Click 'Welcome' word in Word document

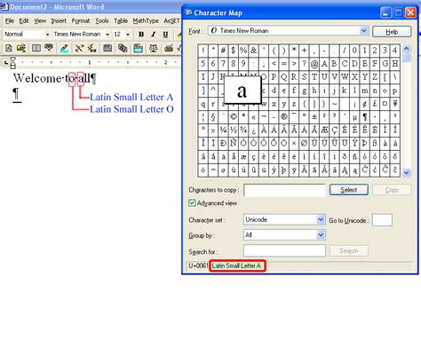click(x=37, y=78)
